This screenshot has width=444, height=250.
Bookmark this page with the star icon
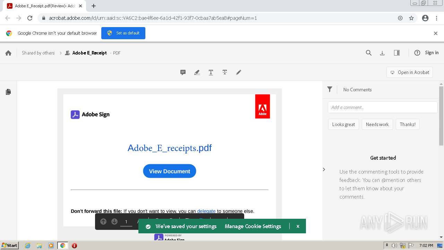point(411,18)
